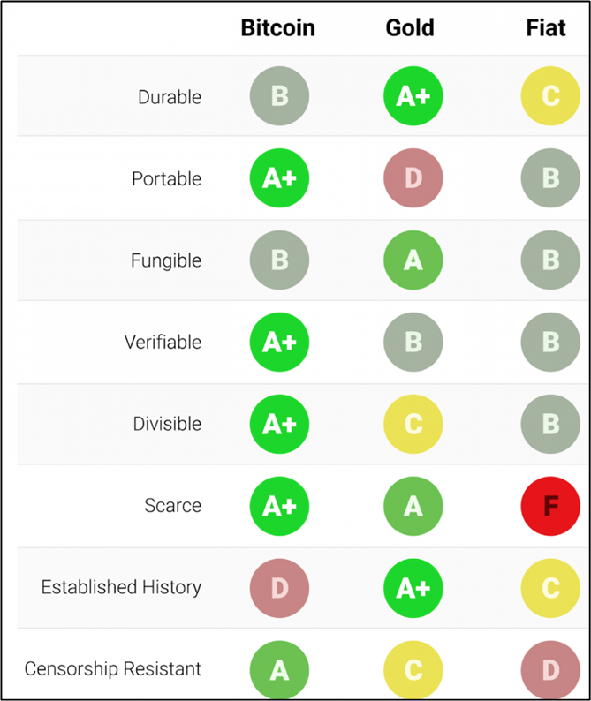Select the Censorship Resistant row label
This screenshot has width=591, height=701.
tap(113, 668)
